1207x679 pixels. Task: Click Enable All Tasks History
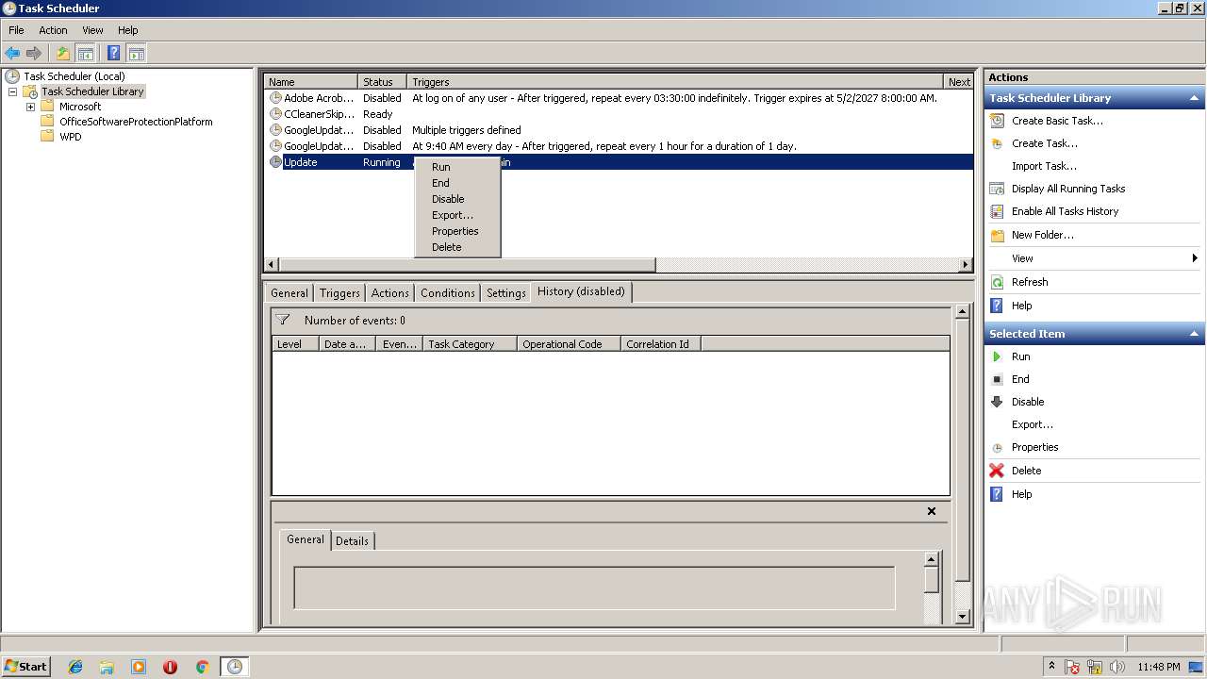pos(1066,211)
